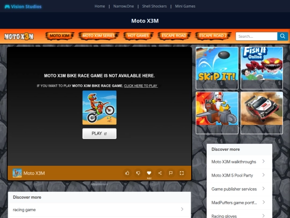The height and width of the screenshot is (218, 290).
Task: Click the PLAY button
Action: coord(99,133)
